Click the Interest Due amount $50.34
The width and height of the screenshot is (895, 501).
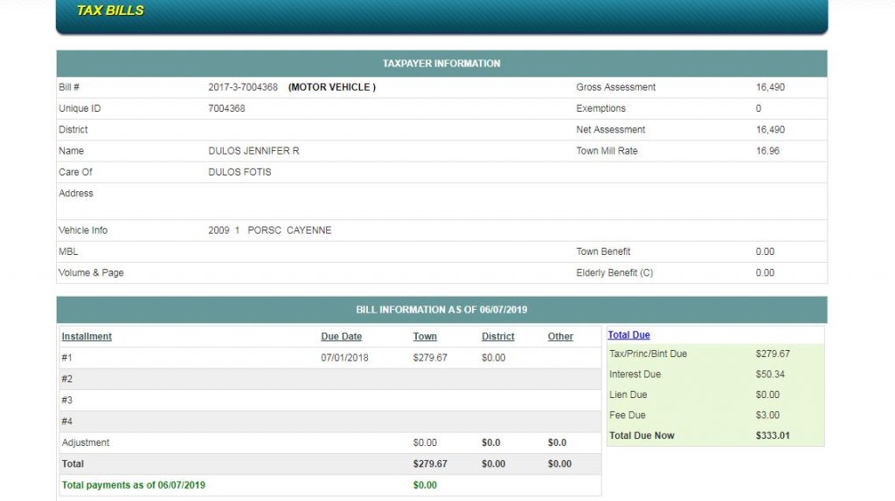point(770,374)
